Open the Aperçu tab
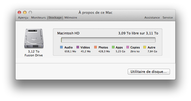 23,18
